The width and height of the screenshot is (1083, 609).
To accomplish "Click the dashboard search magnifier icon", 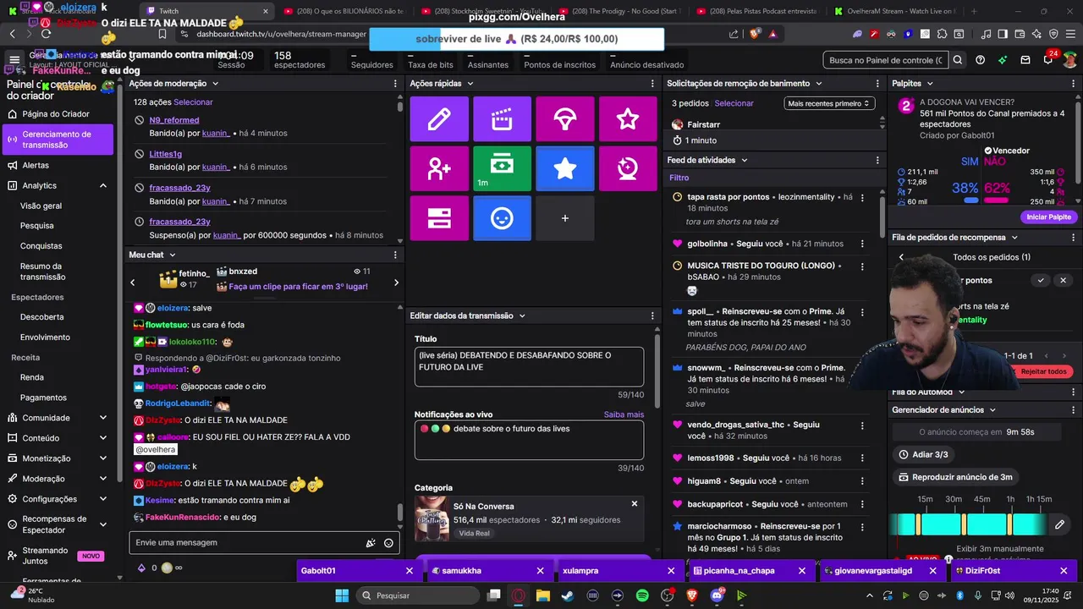I will tap(958, 60).
